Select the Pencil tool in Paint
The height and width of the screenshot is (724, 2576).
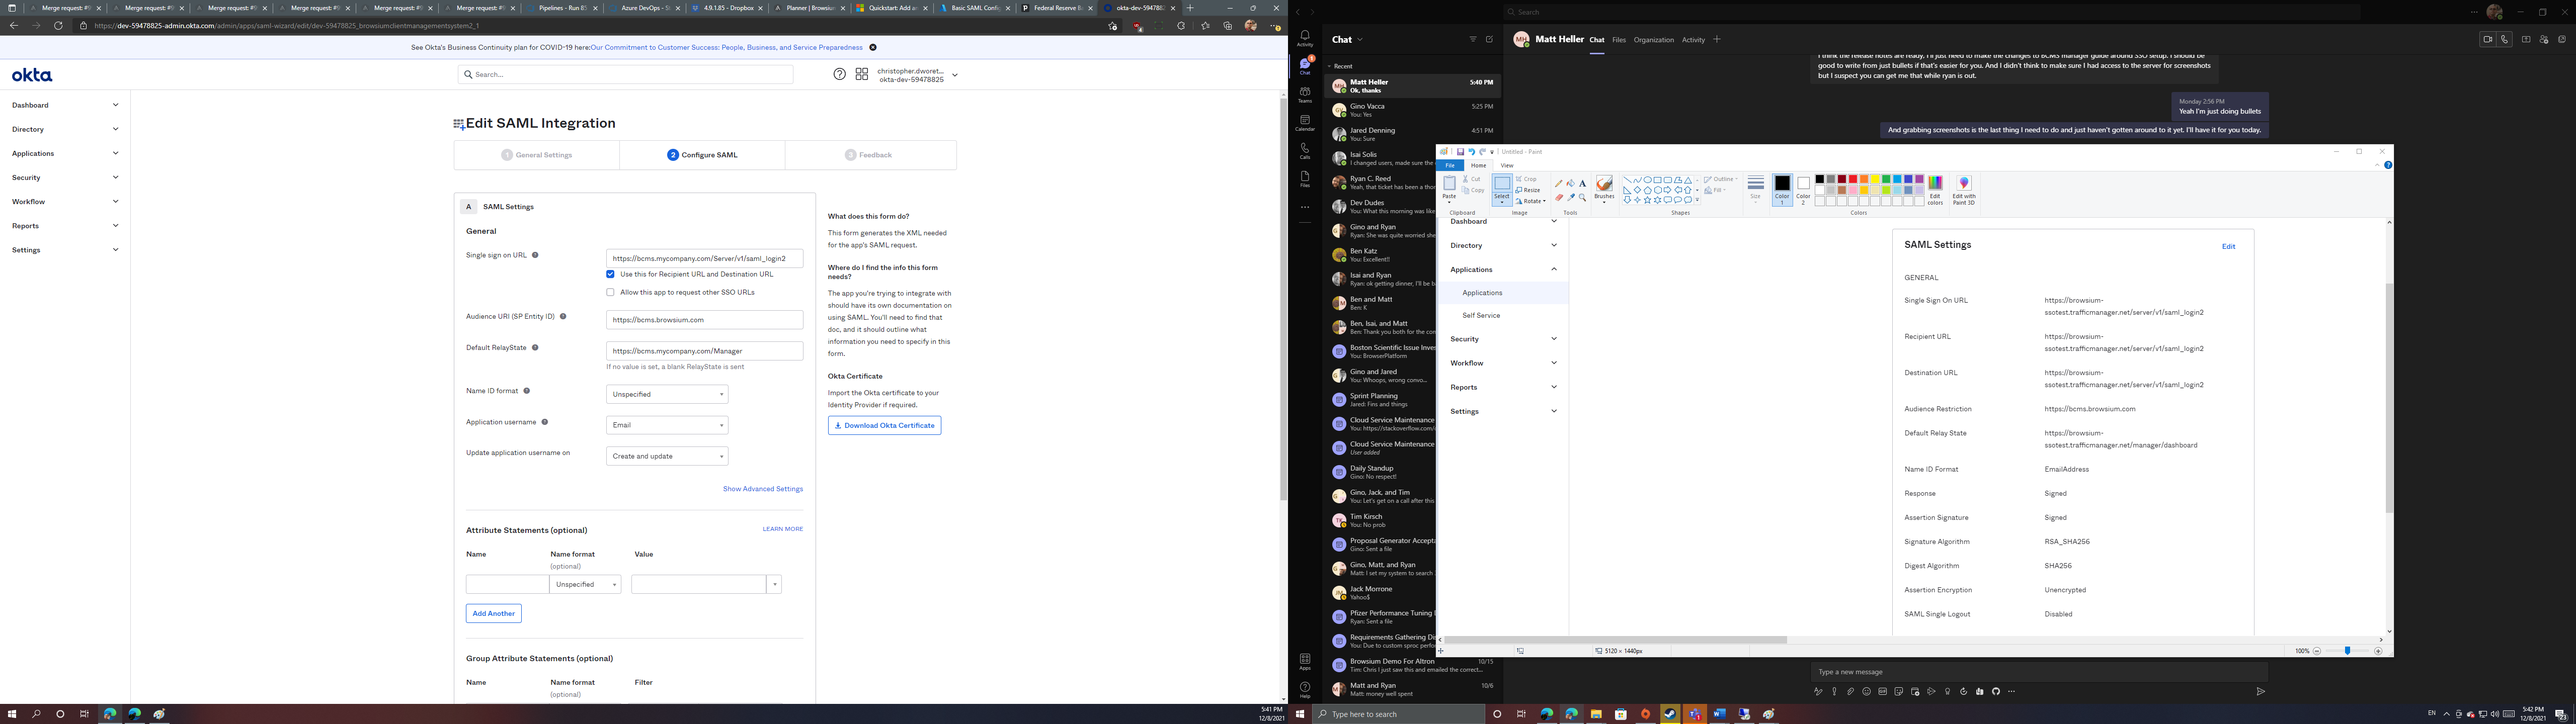1559,184
